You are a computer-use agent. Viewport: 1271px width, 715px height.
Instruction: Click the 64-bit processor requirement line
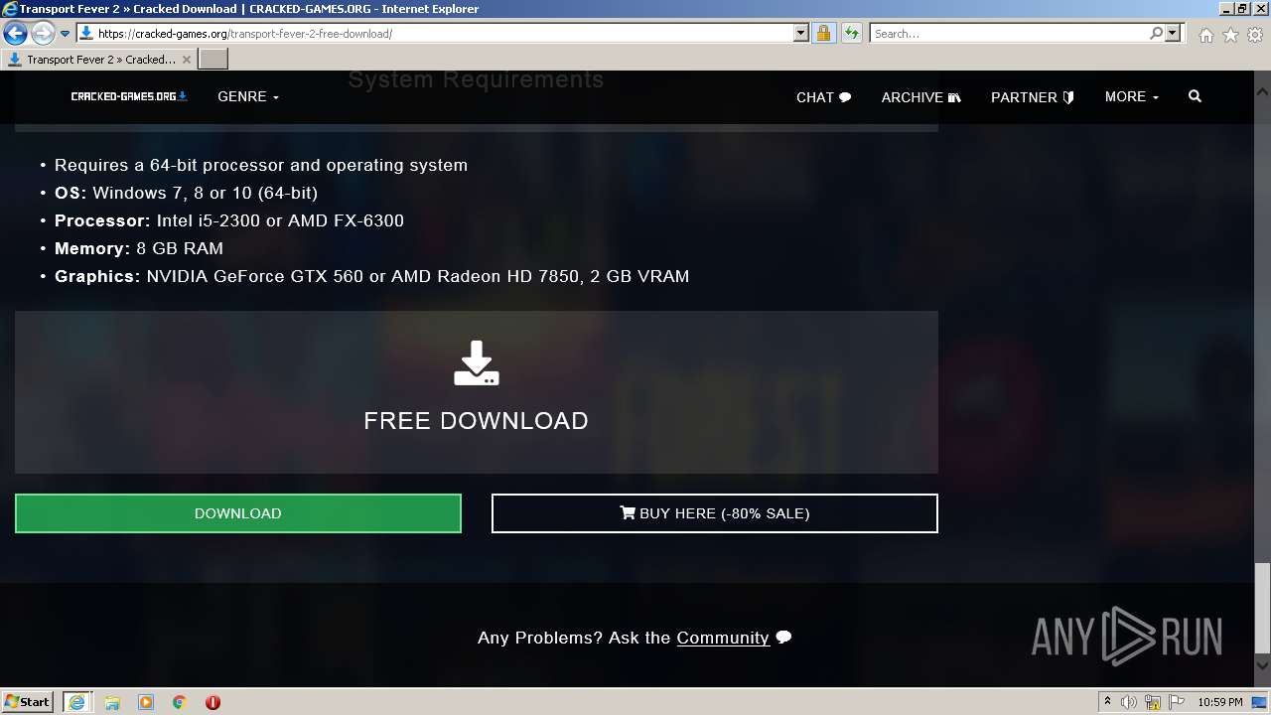(261, 165)
